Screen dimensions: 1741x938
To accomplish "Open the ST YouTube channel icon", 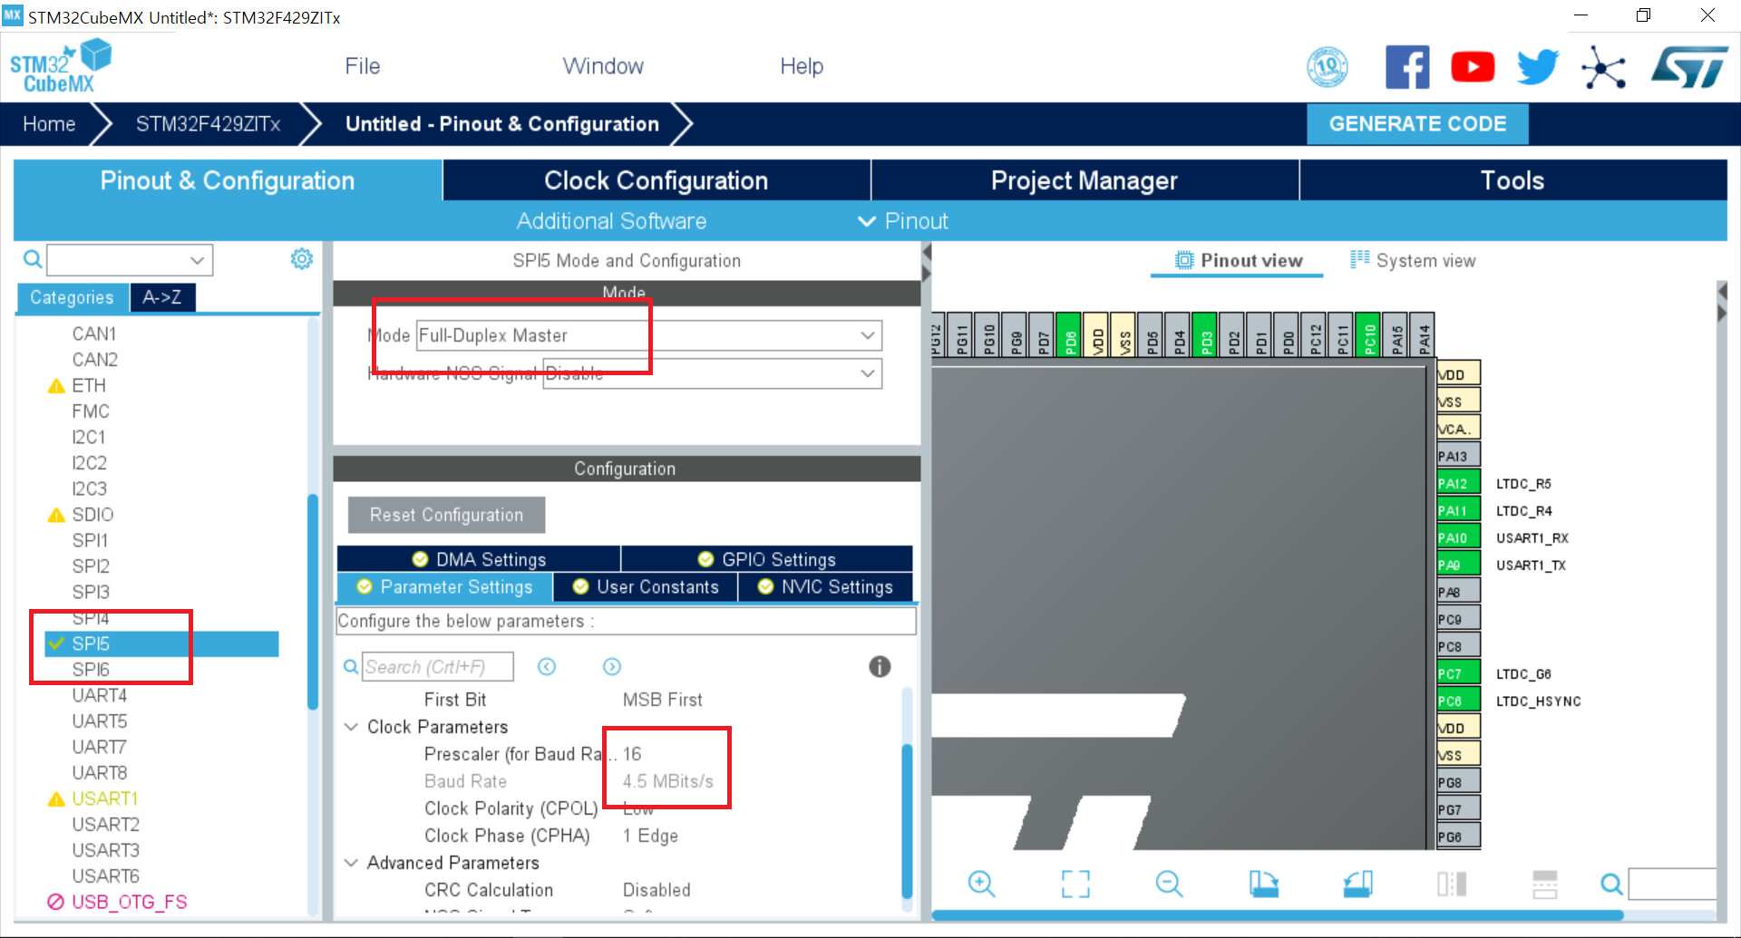I will [x=1473, y=67].
